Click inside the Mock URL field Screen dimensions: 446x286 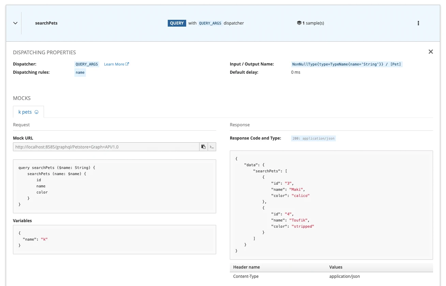coord(106,147)
